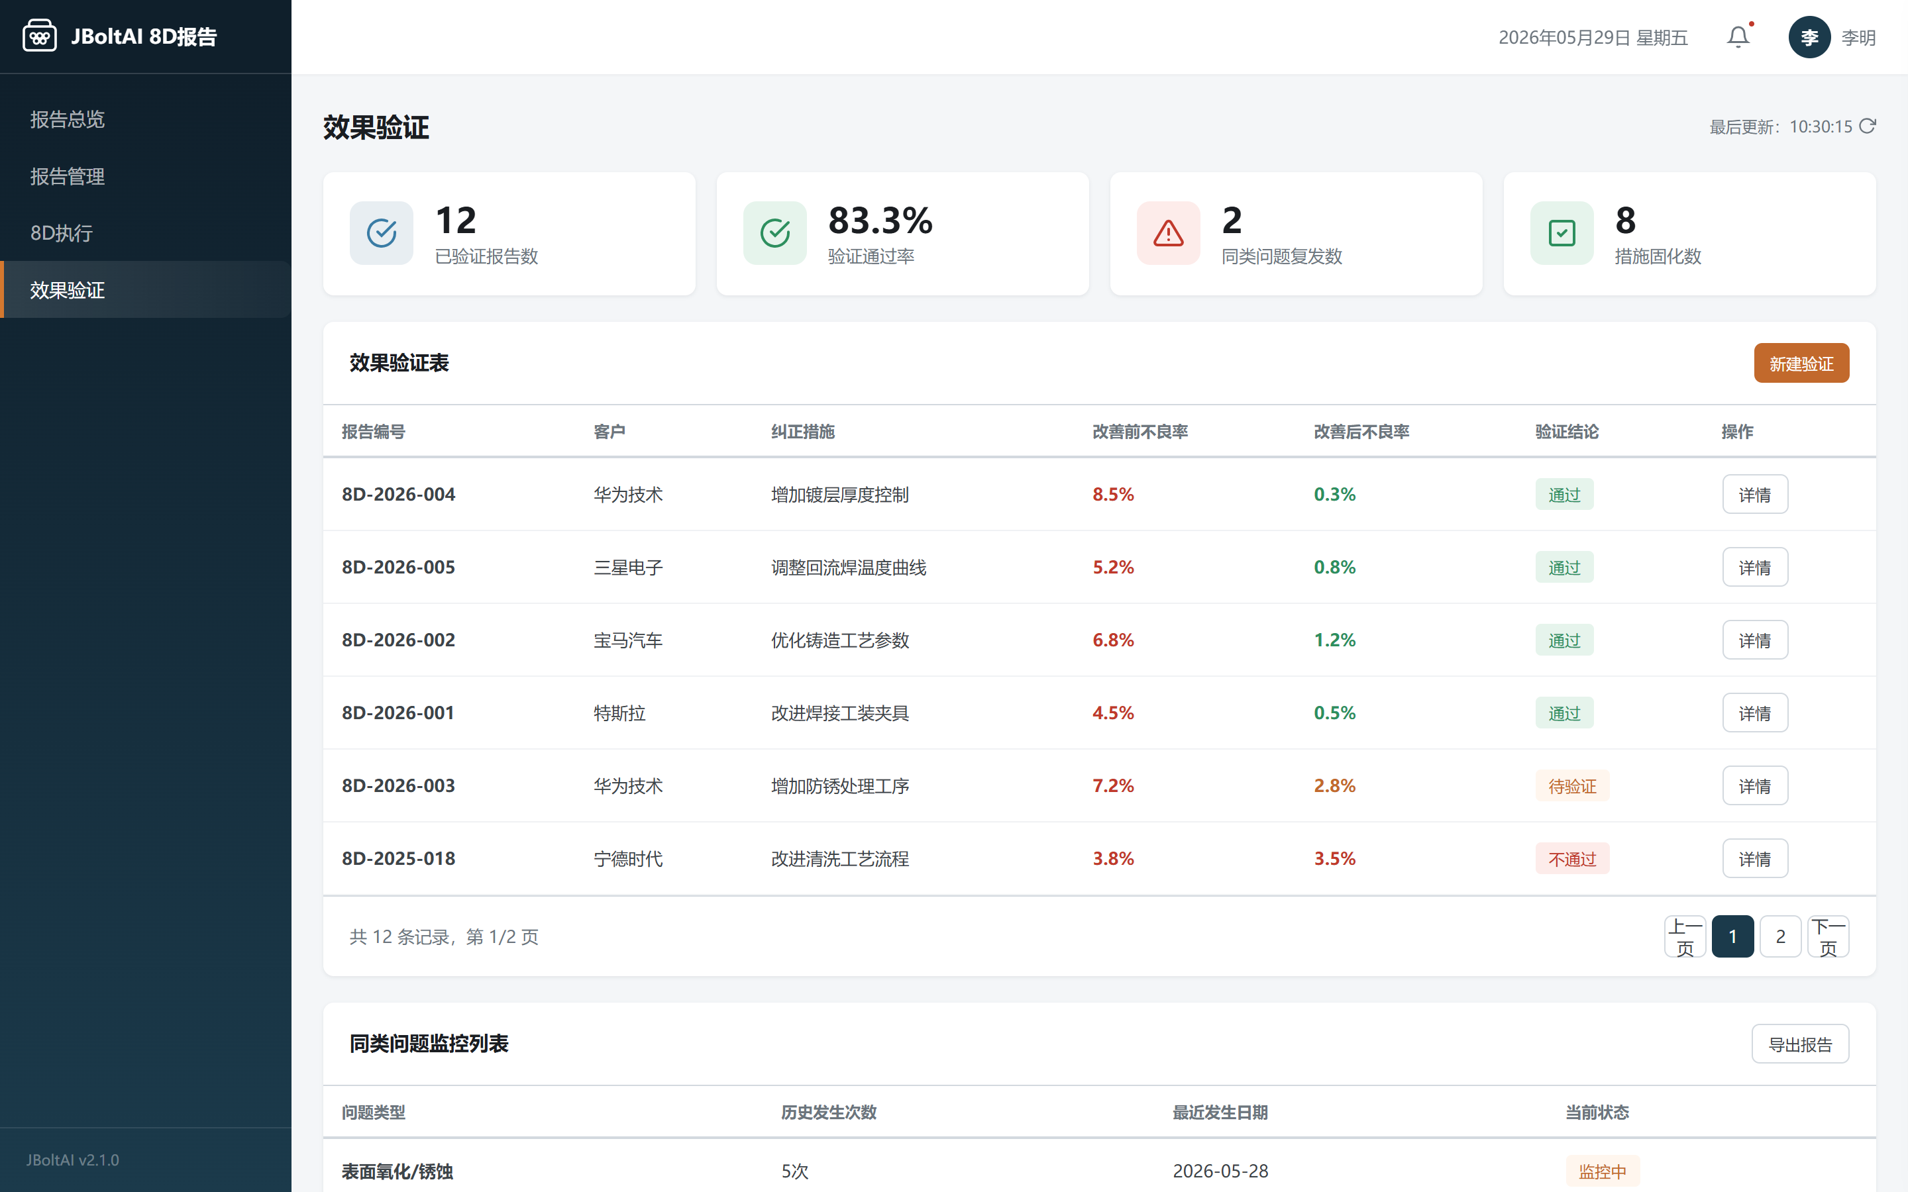
Task: Open 详情 for report 8D-2026-004
Action: click(x=1754, y=494)
